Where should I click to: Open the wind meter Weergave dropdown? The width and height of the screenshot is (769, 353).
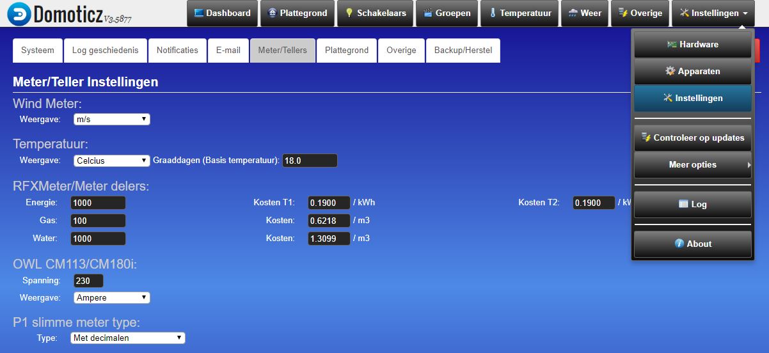click(112, 120)
